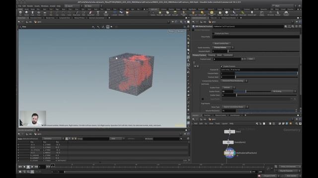This screenshot has width=318, height=178.
Task: Select the Torus shelf tool
Action: 39,13
